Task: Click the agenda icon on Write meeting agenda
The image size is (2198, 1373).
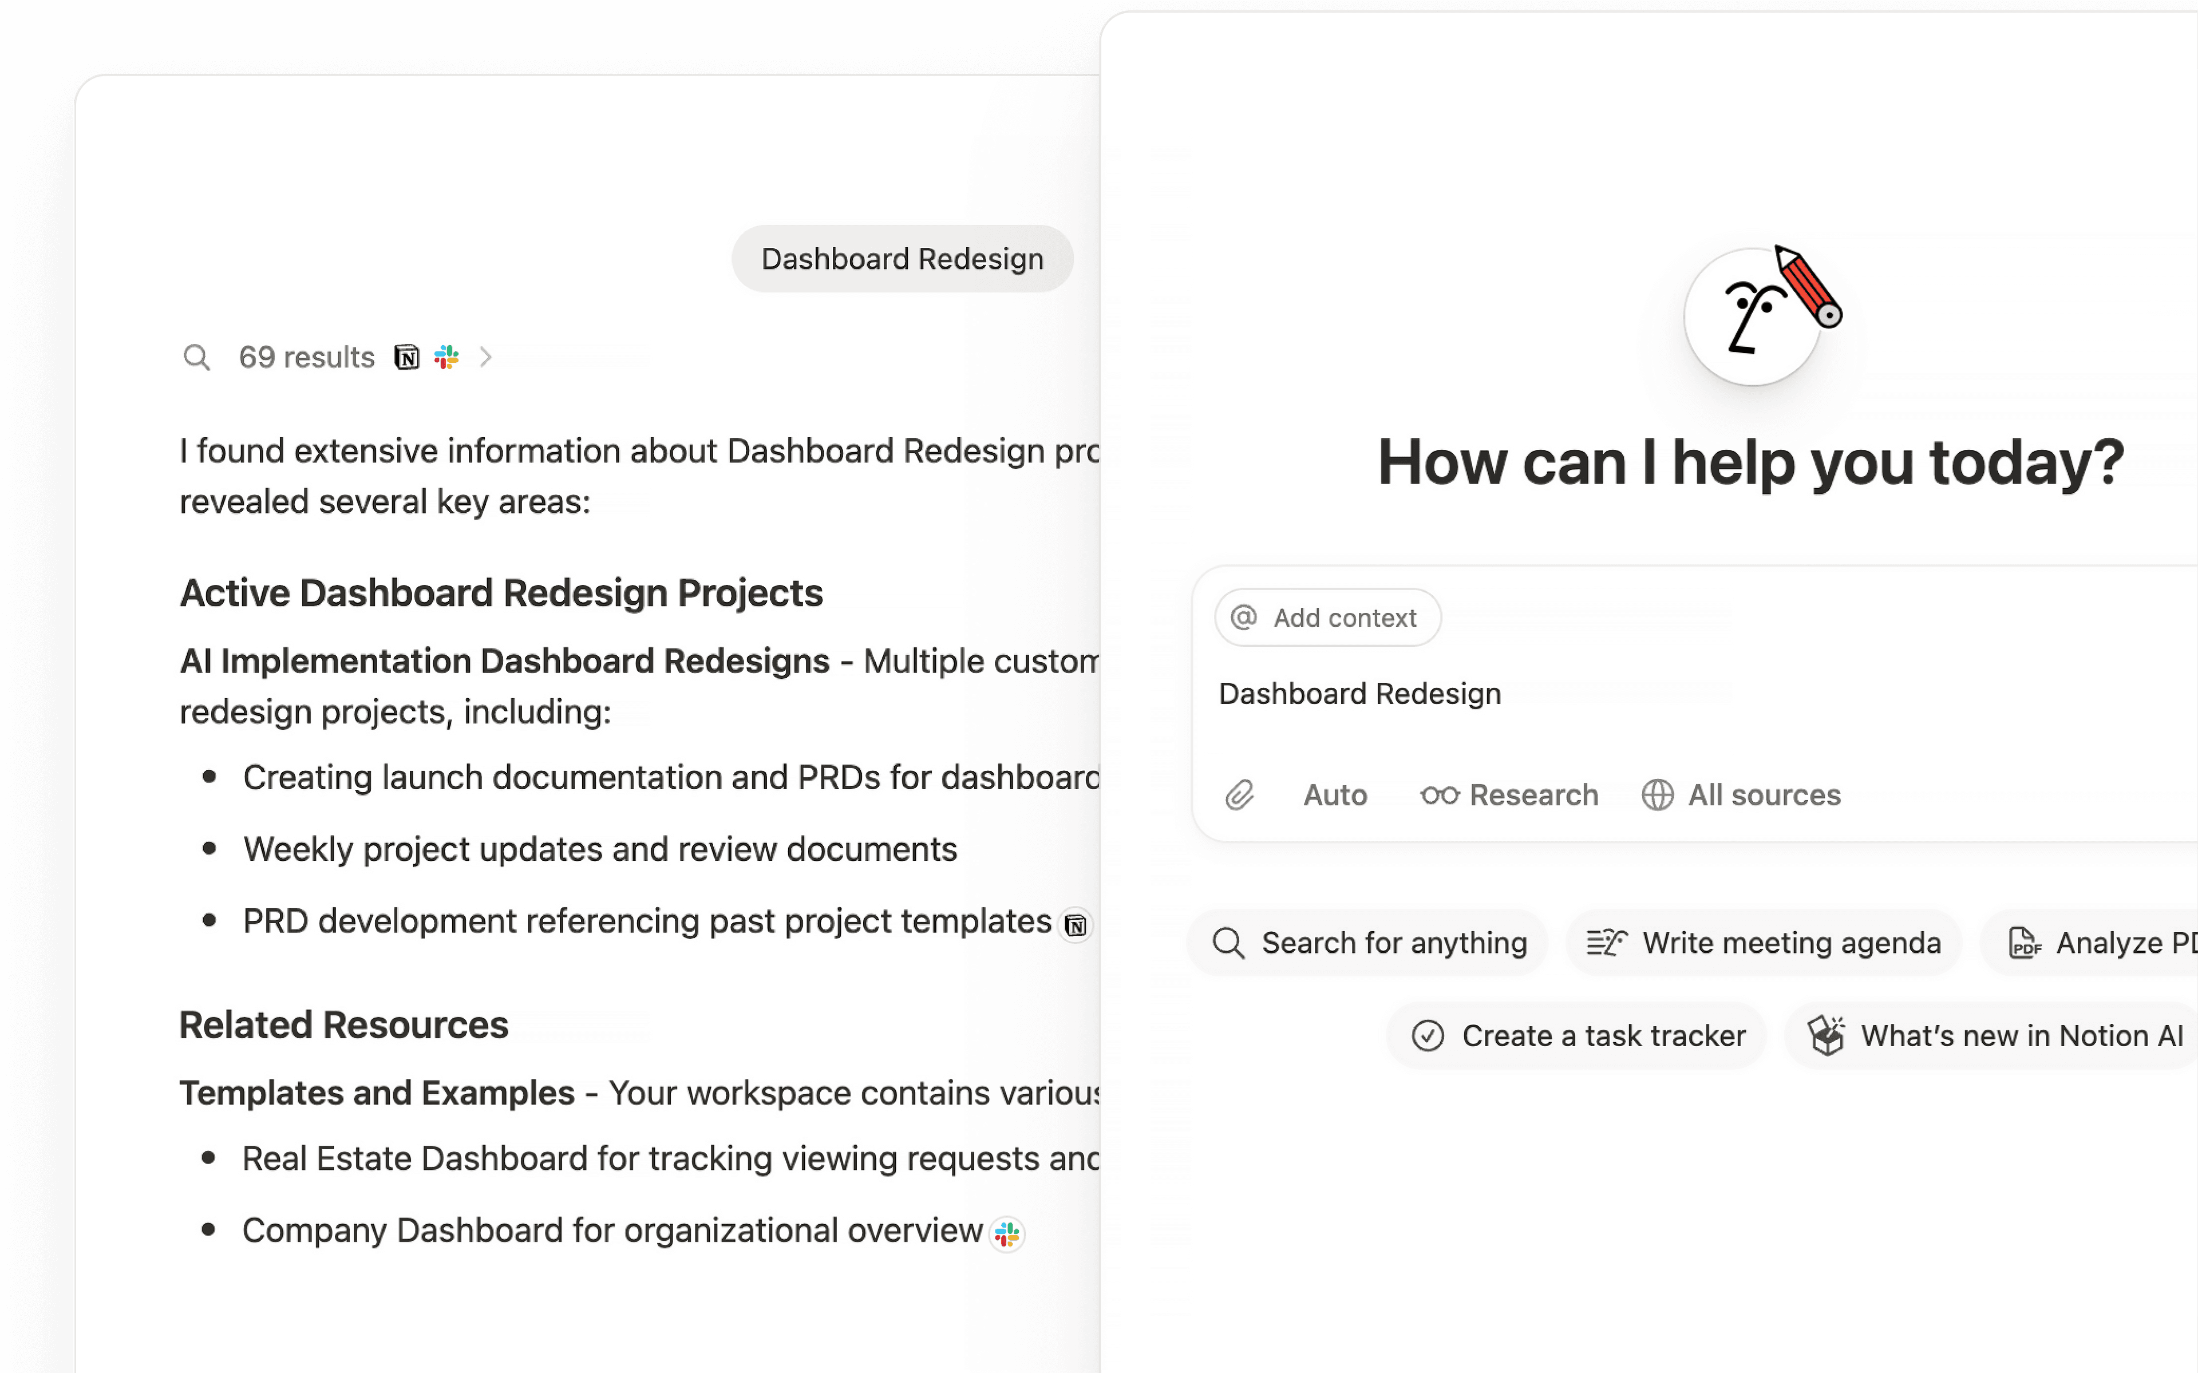Action: pyautogui.click(x=1607, y=943)
